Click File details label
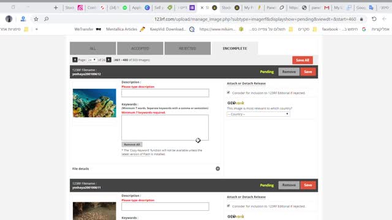Screen dimensions: 392x220 click(x=80, y=169)
